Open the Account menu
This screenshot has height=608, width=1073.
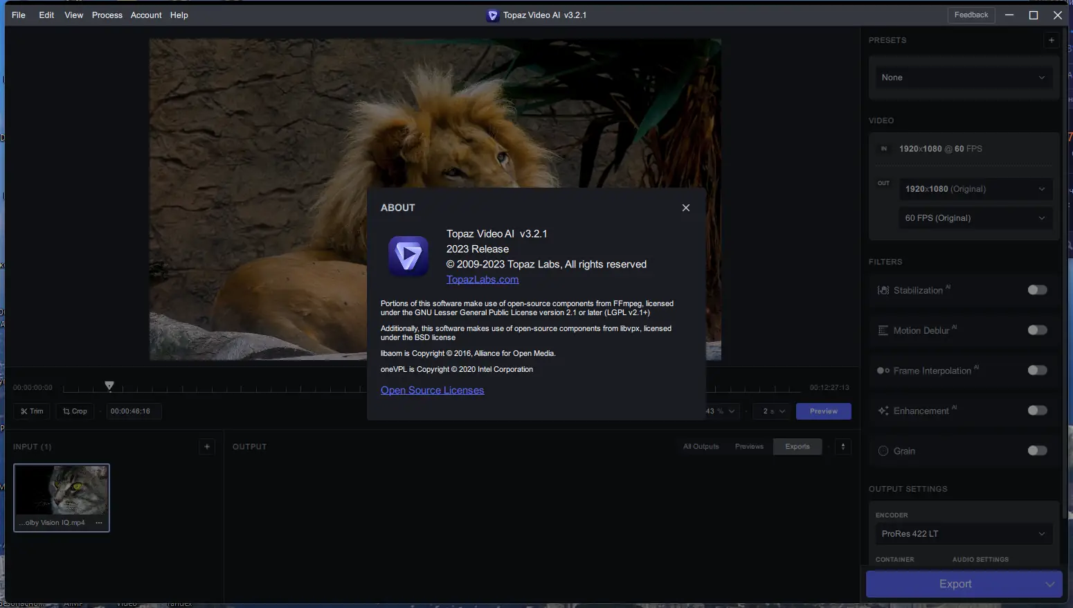coord(146,15)
